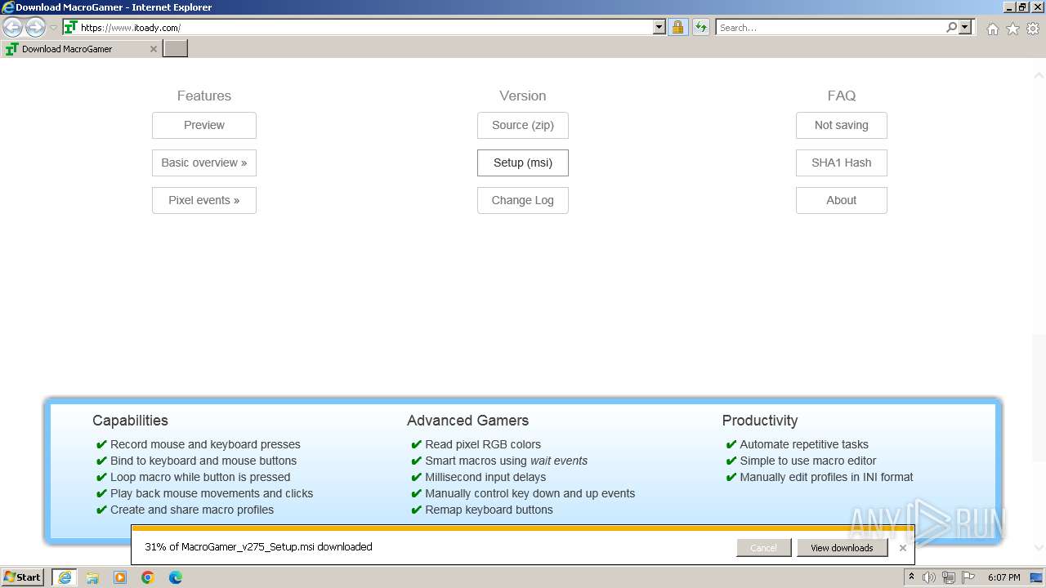Open the search provider dropdown arrow
The image size is (1046, 588).
(x=965, y=28)
